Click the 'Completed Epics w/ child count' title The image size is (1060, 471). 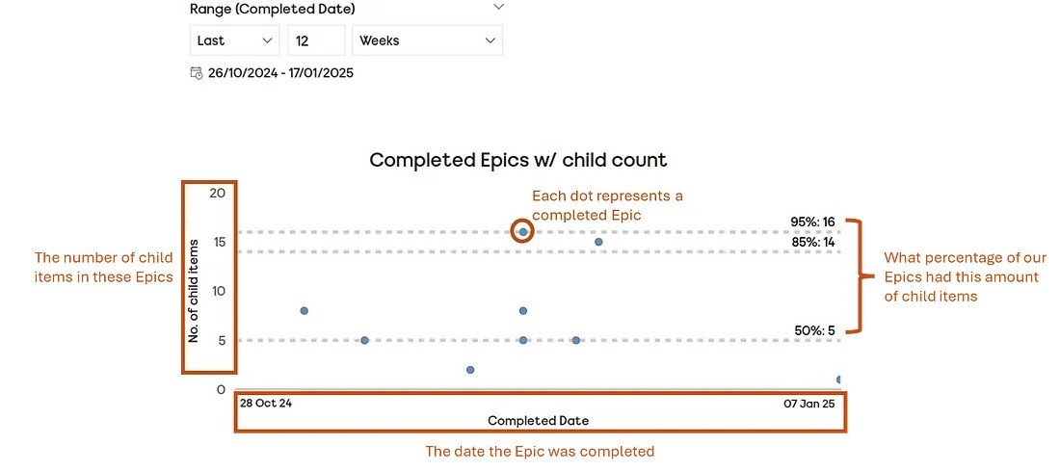(518, 160)
